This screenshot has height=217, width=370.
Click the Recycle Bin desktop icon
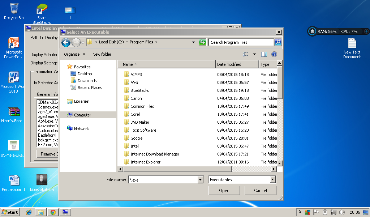pyautogui.click(x=14, y=11)
